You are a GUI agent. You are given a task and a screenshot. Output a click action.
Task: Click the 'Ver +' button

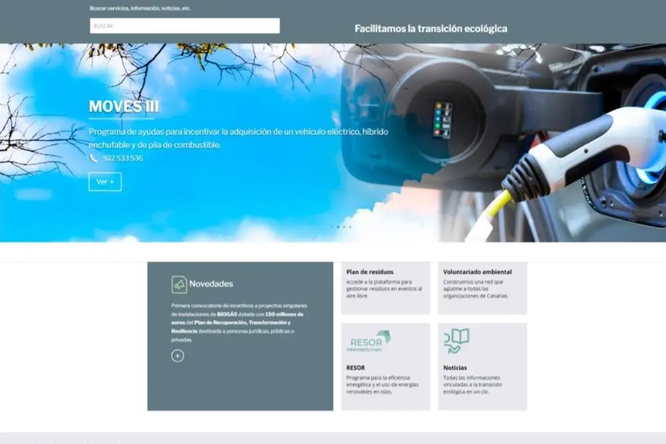coord(105,182)
